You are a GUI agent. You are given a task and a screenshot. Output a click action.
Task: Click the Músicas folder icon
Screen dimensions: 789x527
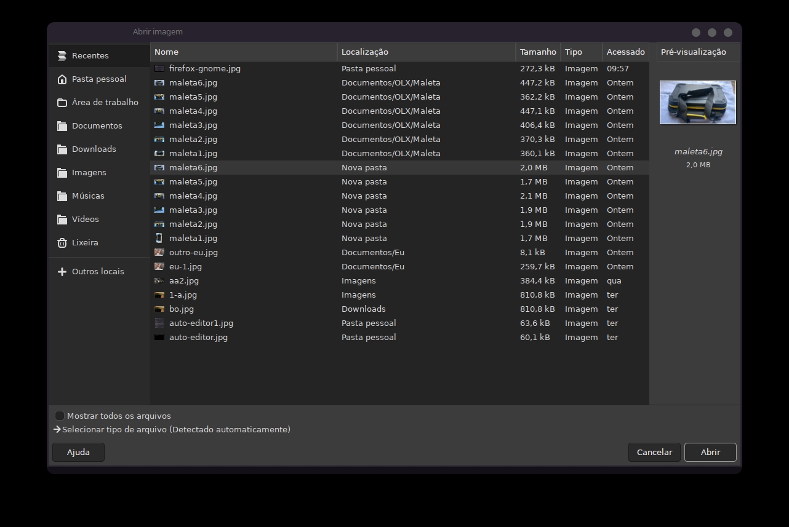click(x=62, y=196)
